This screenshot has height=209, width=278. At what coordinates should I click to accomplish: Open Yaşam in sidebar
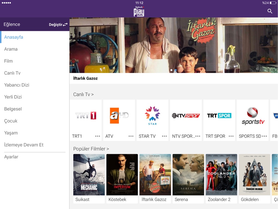click(35, 133)
